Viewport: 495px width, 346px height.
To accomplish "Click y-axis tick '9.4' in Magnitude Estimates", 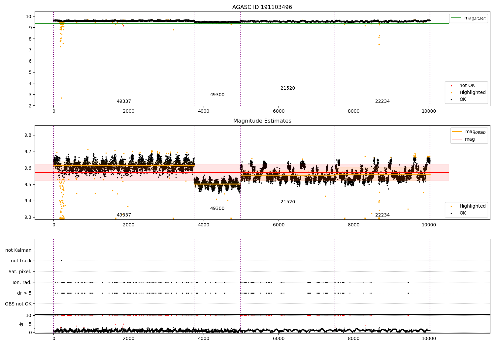I will coord(28,201).
